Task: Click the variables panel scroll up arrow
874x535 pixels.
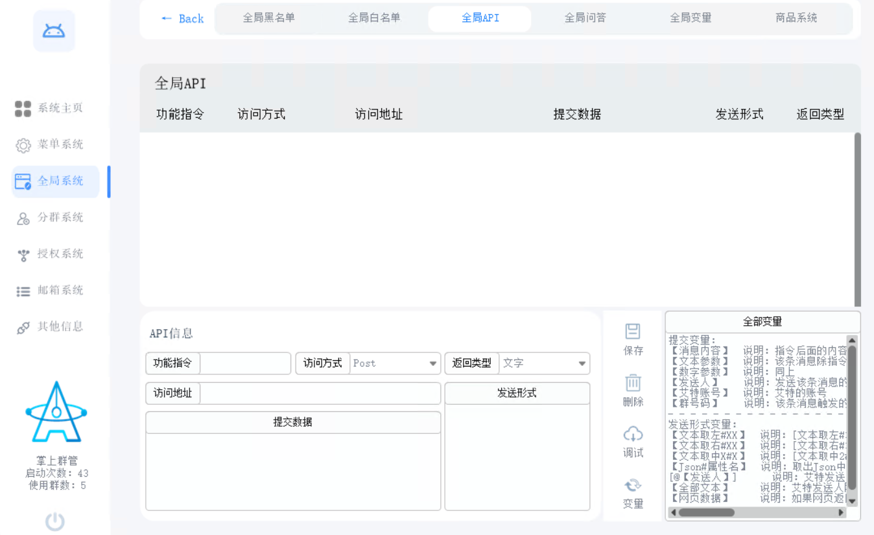Action: 852,340
